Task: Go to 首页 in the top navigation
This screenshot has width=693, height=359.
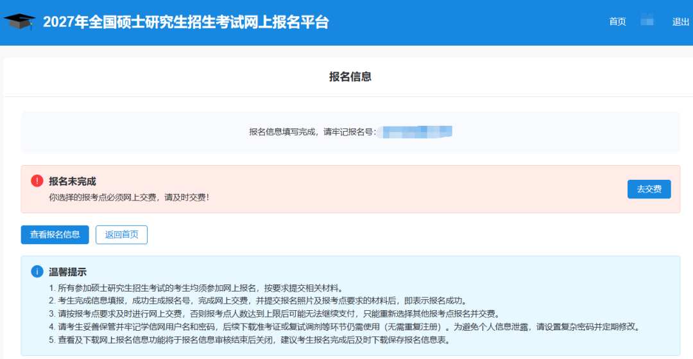Action: pos(617,22)
